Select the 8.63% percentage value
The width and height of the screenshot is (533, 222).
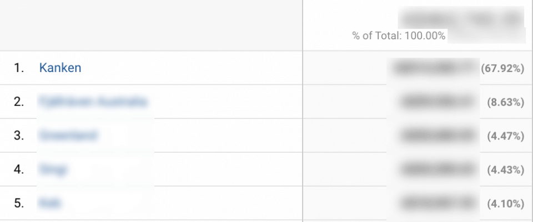[505, 102]
